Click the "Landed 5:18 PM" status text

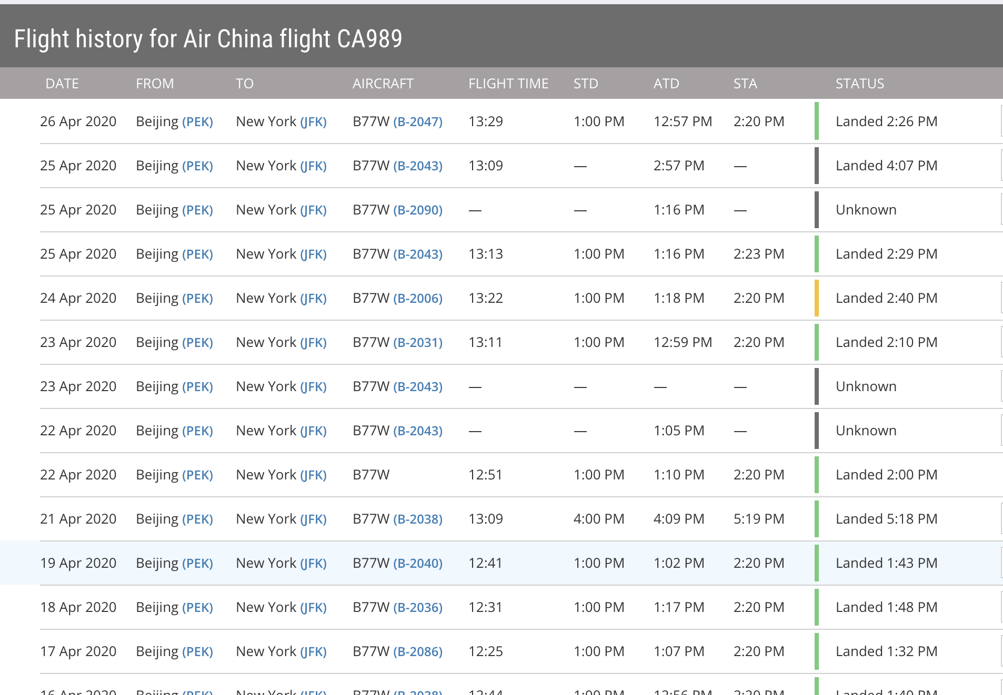pyautogui.click(x=886, y=519)
